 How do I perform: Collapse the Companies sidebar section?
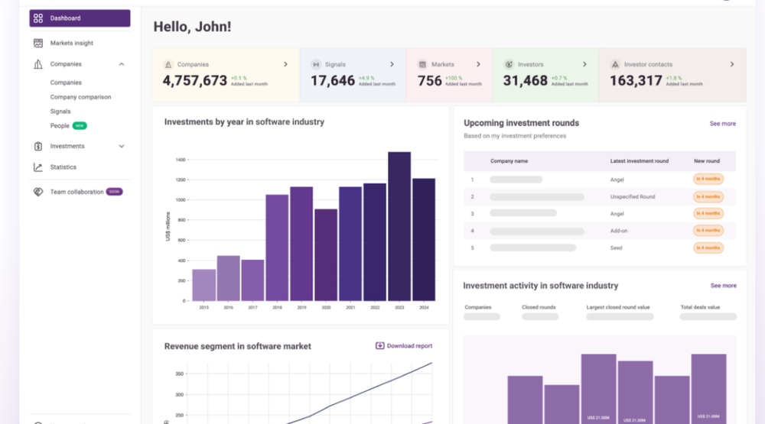pyautogui.click(x=122, y=64)
